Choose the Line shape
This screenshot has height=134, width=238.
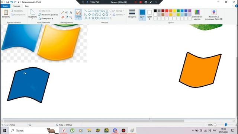point(86,11)
